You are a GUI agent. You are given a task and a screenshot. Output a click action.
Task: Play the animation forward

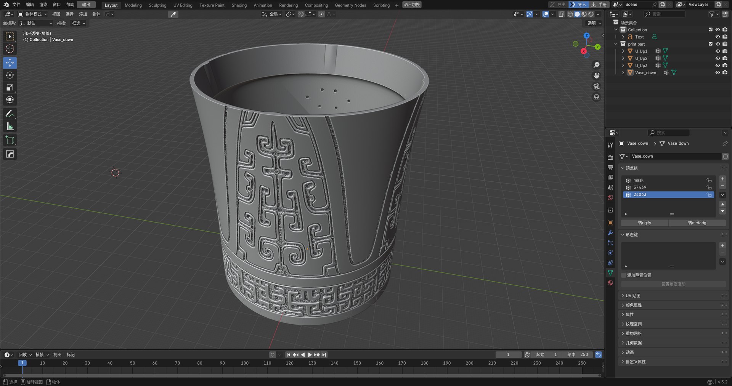point(310,355)
